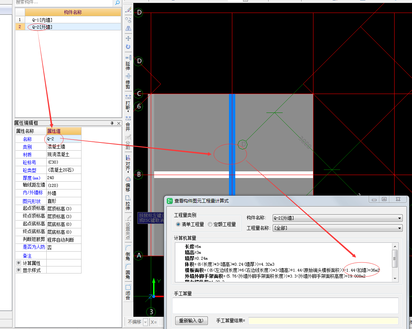Click the 类别 value 混凝土墙
Image resolution: width=412 pixels, height=329 pixels.
(64, 147)
